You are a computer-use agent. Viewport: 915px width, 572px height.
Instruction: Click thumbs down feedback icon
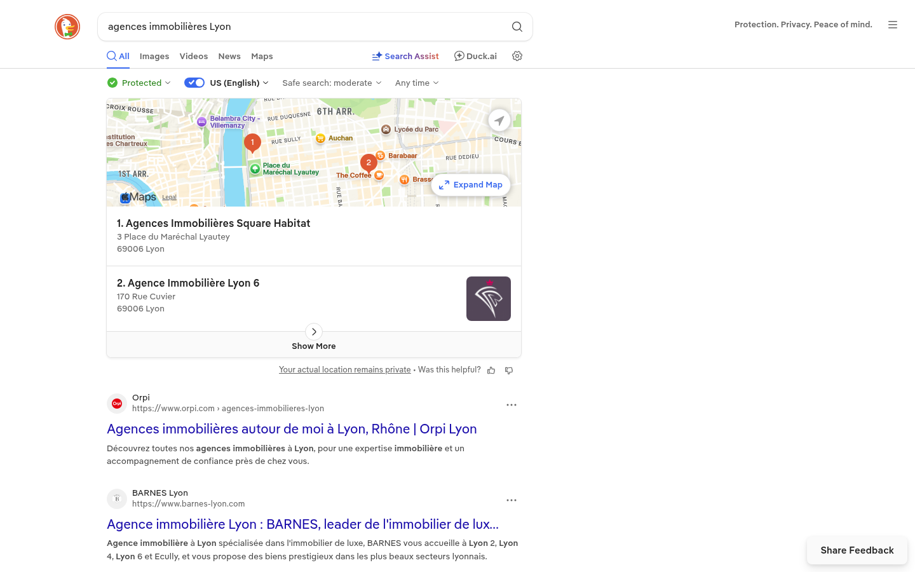click(x=509, y=371)
